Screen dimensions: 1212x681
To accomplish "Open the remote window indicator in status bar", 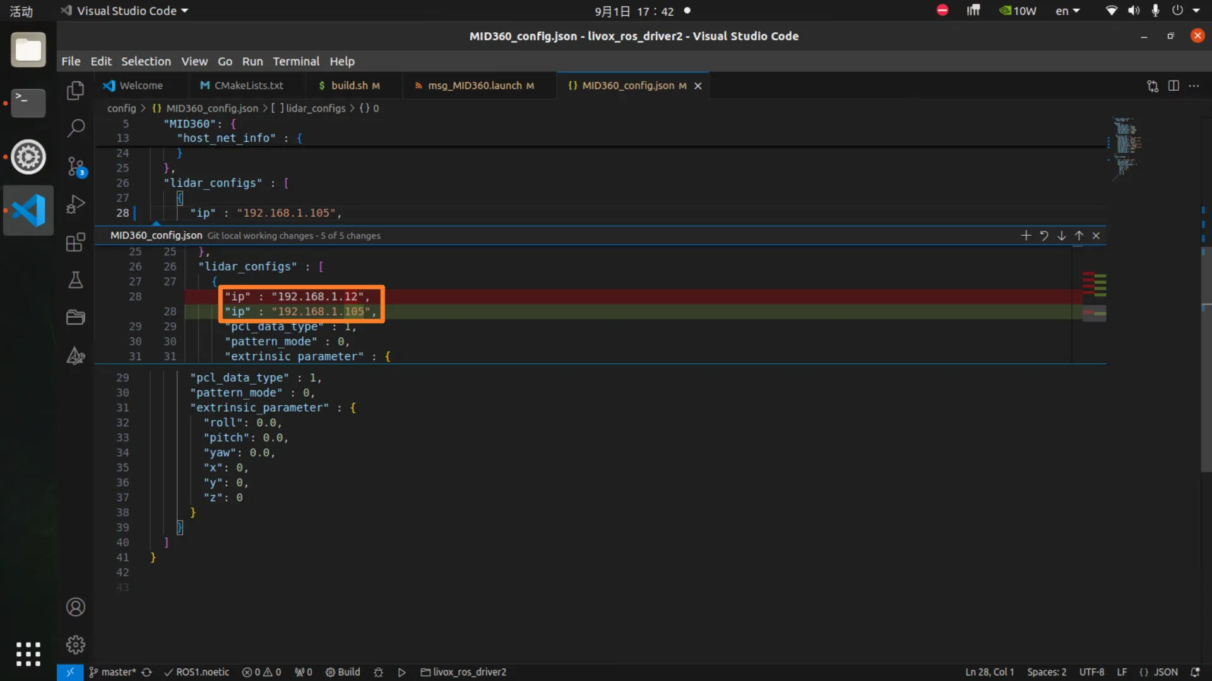I will (x=70, y=672).
